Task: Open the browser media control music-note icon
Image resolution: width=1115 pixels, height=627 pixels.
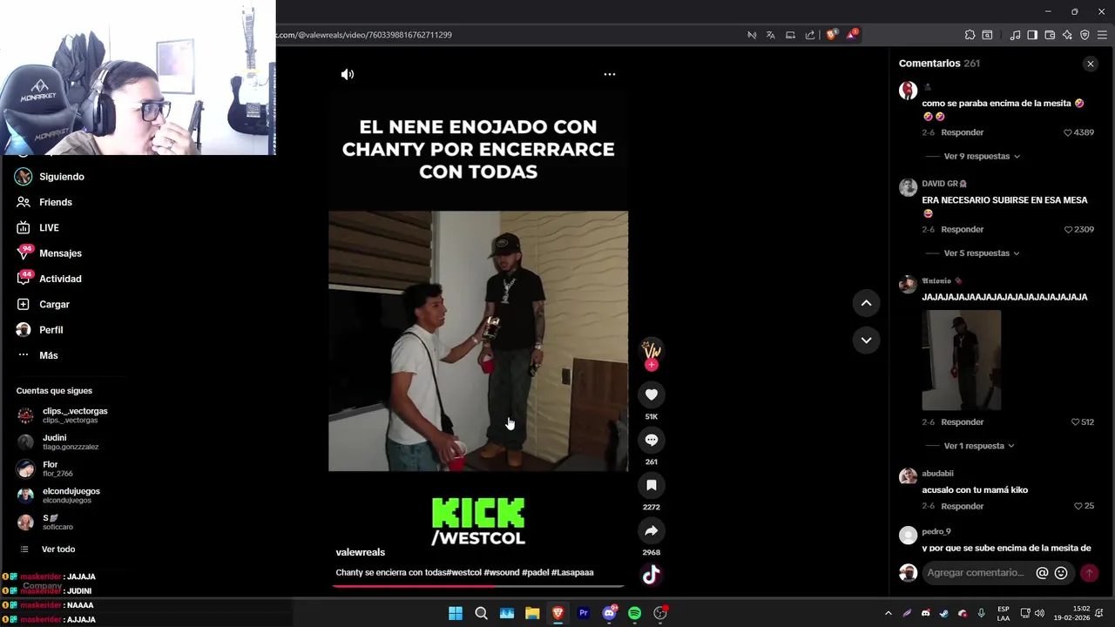Action: [1015, 35]
